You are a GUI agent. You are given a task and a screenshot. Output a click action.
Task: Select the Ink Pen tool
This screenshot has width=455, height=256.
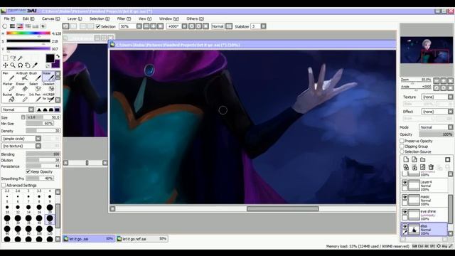(x=35, y=97)
